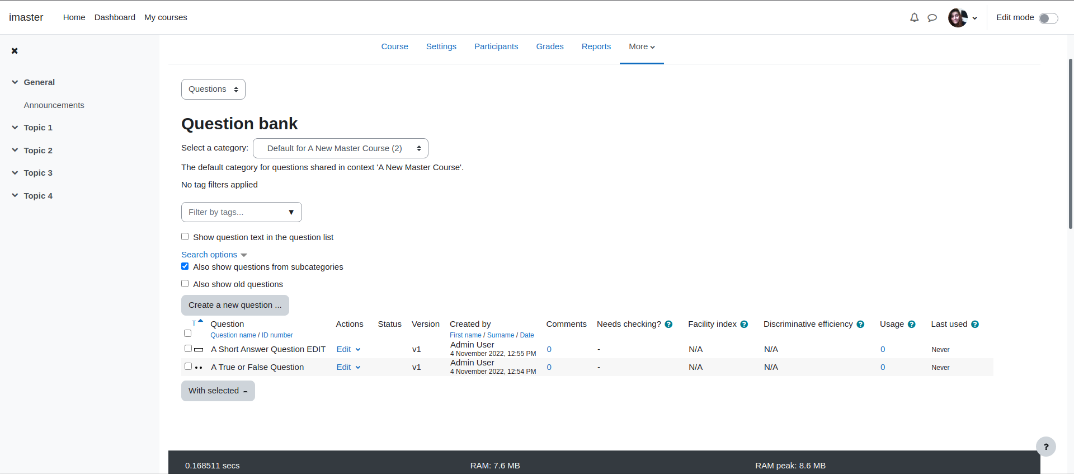1074x474 pixels.
Task: Collapse General section in course index
Action: click(15, 82)
